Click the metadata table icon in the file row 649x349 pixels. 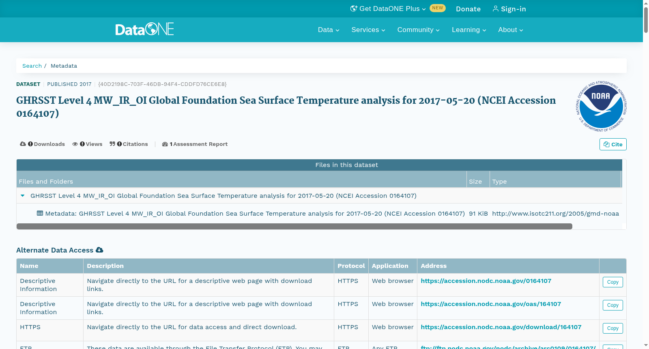(x=40, y=213)
